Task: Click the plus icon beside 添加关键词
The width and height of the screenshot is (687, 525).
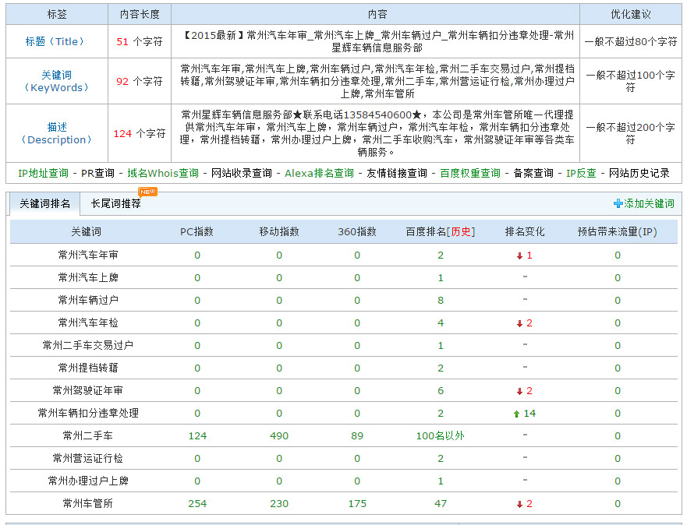Action: click(x=618, y=203)
